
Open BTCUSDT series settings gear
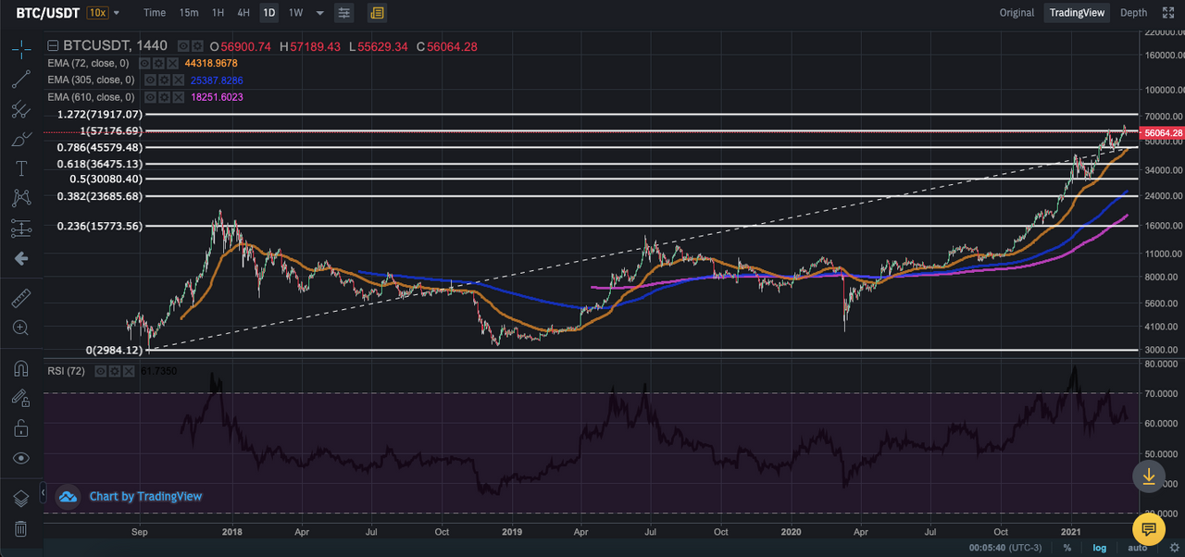[197, 46]
